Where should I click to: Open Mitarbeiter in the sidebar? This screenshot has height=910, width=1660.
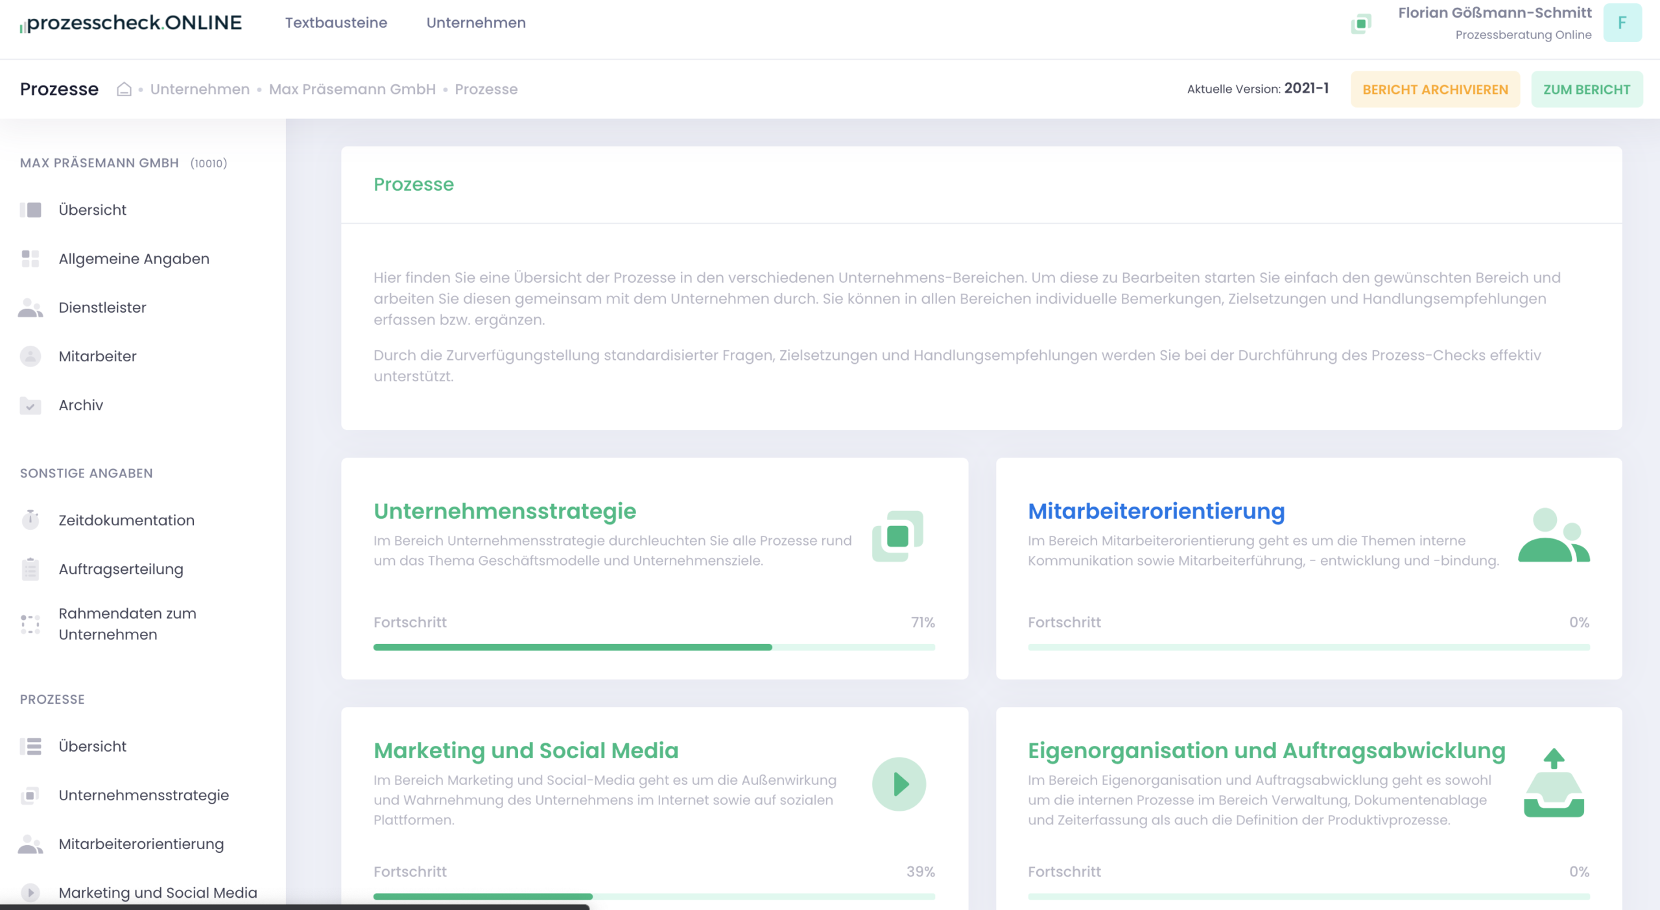click(x=97, y=356)
